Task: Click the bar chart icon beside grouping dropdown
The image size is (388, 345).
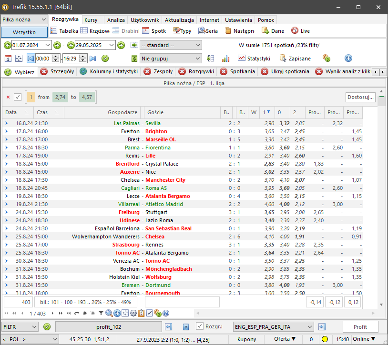Action: tap(225, 59)
